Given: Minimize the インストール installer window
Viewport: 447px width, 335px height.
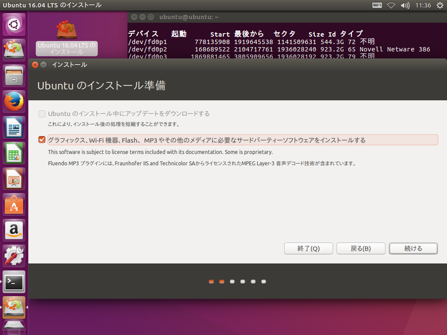Looking at the screenshot, I should pyautogui.click(x=43, y=65).
